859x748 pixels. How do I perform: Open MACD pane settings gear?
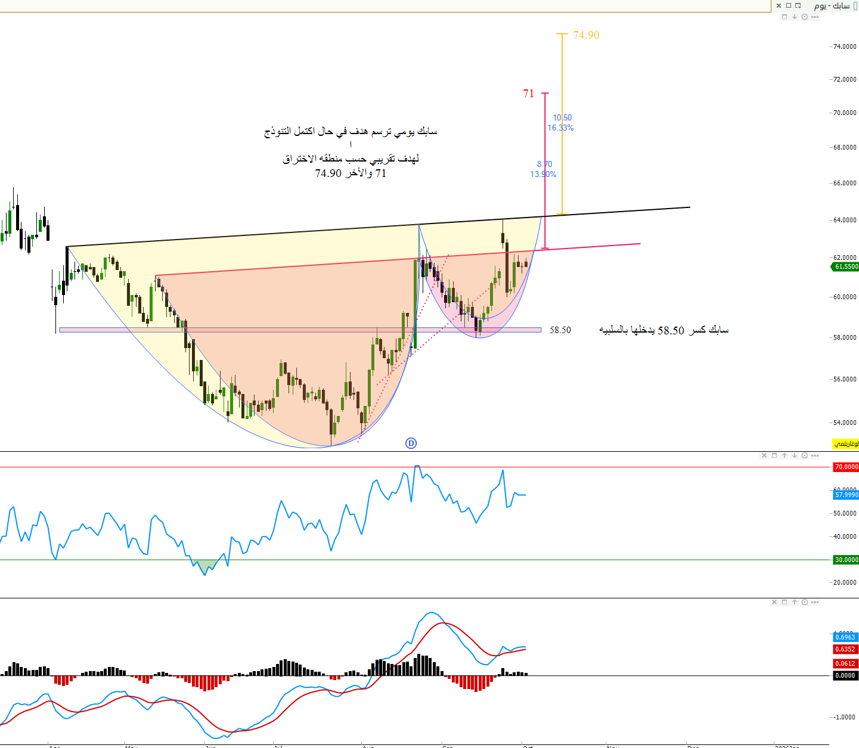(805, 602)
